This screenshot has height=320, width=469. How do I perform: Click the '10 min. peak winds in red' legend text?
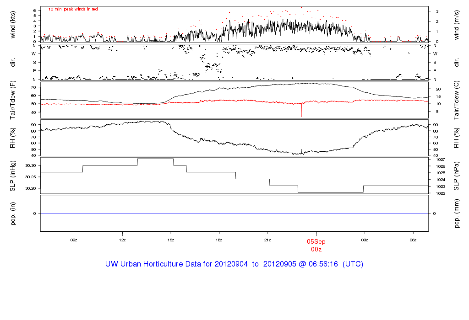[x=73, y=9]
